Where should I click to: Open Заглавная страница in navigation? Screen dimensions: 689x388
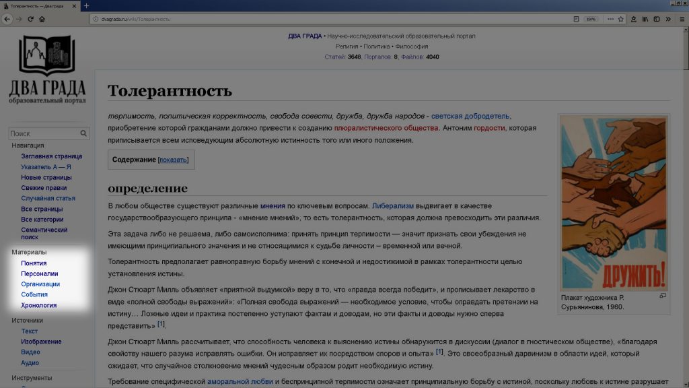click(x=51, y=156)
